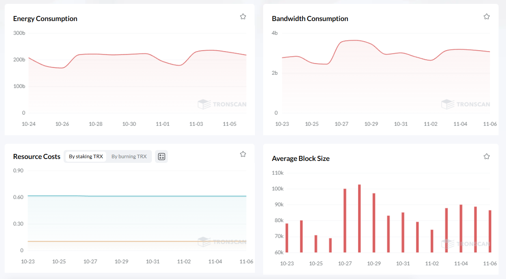Click the 11-06 bar in Average Block Size
Viewport: 506px width, 279px height.
coord(490,231)
